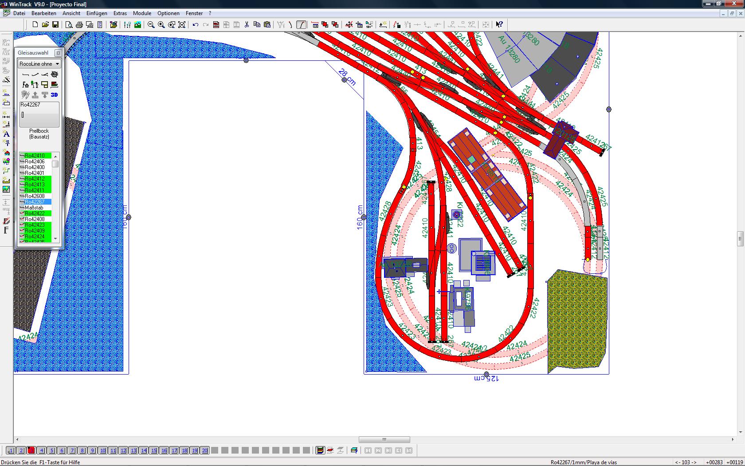Open the Einfügen menu
This screenshot has width=745, height=466.
pos(97,13)
